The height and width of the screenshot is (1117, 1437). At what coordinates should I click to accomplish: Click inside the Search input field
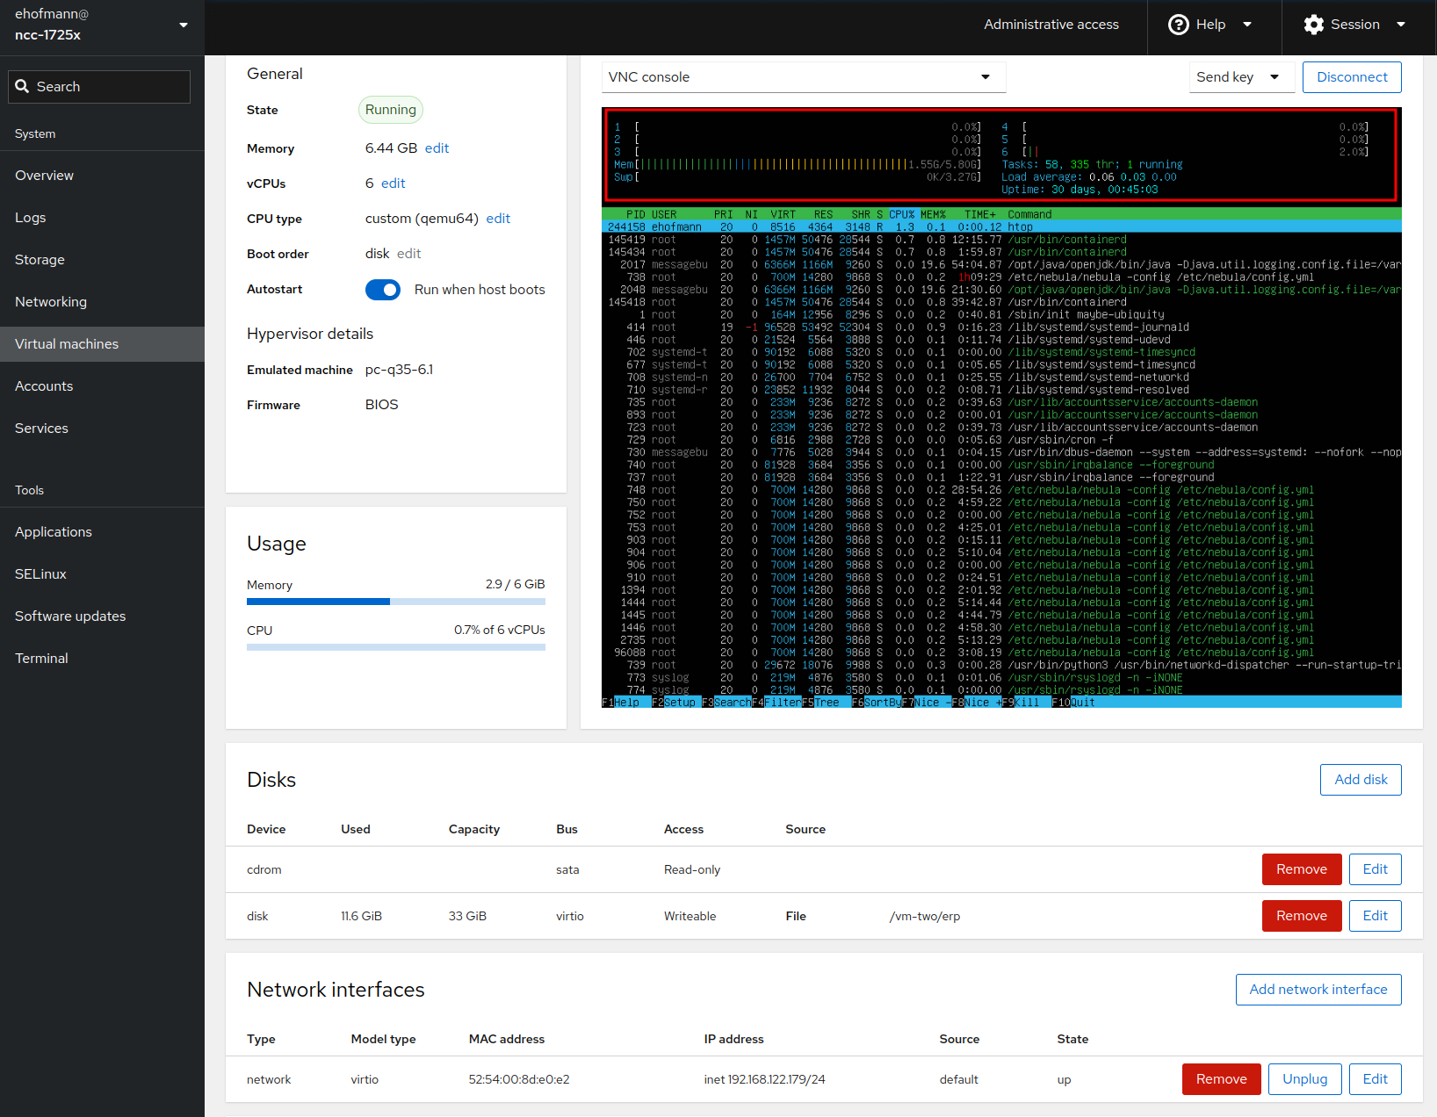tap(110, 86)
